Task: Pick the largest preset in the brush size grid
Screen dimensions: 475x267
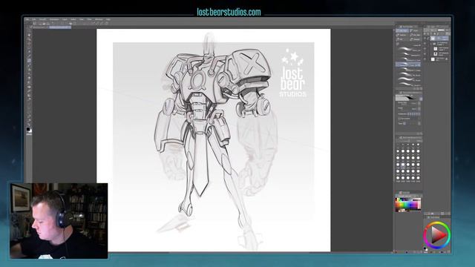Action: tap(418, 178)
